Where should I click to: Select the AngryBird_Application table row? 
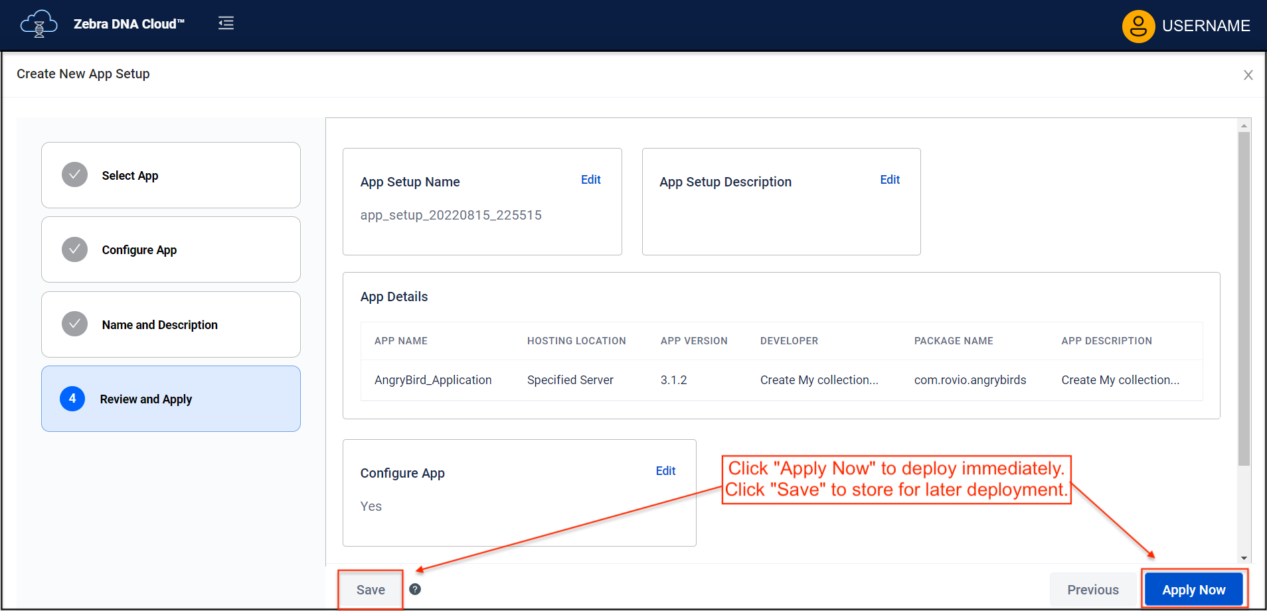(x=781, y=380)
